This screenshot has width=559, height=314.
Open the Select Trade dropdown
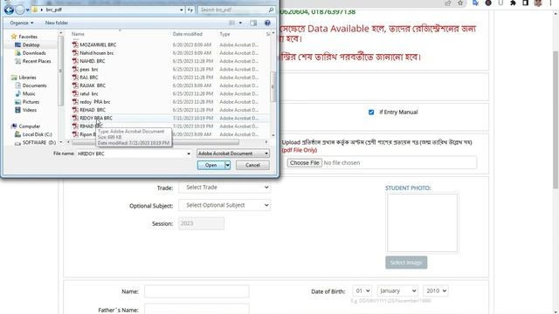pos(224,188)
